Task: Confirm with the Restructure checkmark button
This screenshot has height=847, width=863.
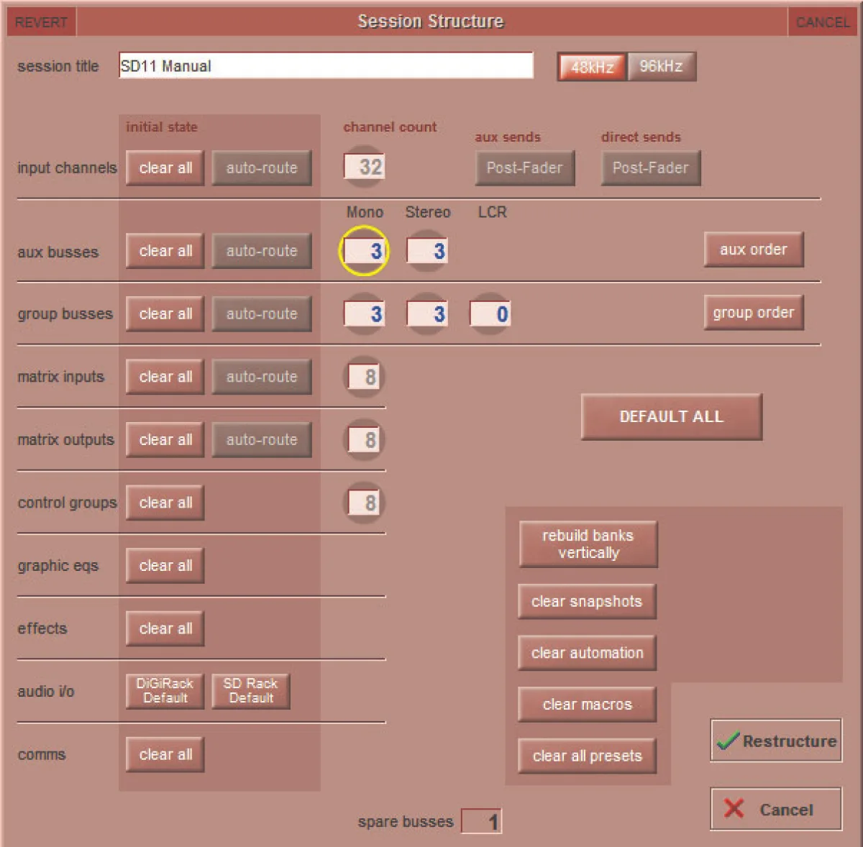Action: (x=776, y=741)
